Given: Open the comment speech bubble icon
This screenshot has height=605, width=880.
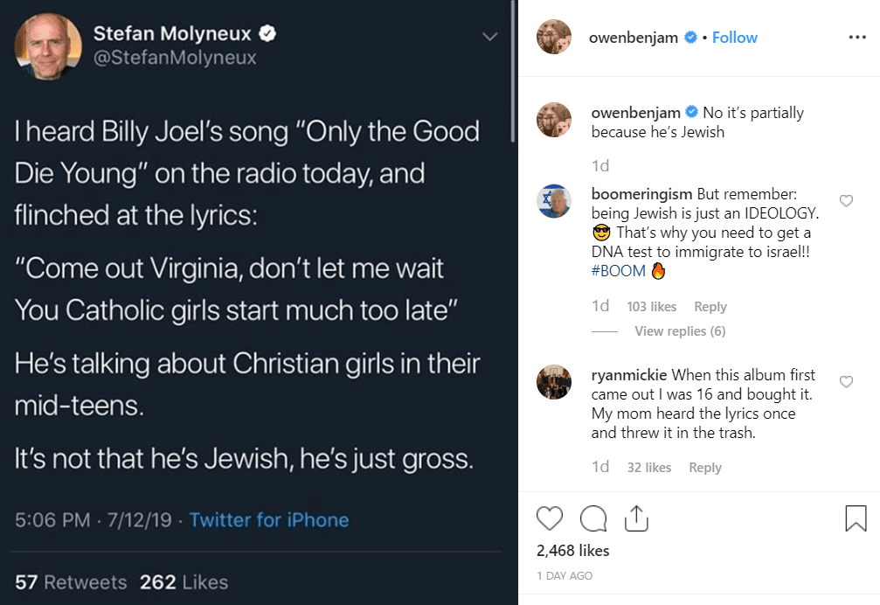Looking at the screenshot, I should [x=593, y=518].
